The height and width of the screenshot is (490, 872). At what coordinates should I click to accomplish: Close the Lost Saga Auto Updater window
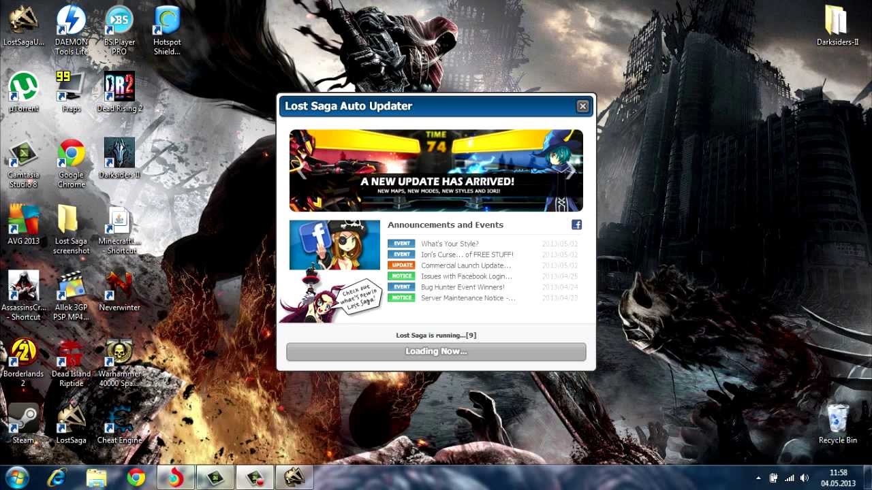coord(582,106)
